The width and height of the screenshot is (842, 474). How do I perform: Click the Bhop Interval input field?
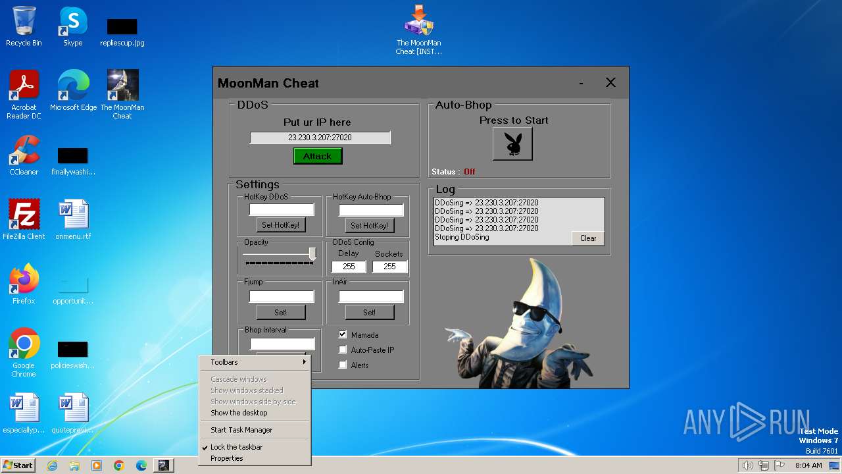(282, 344)
